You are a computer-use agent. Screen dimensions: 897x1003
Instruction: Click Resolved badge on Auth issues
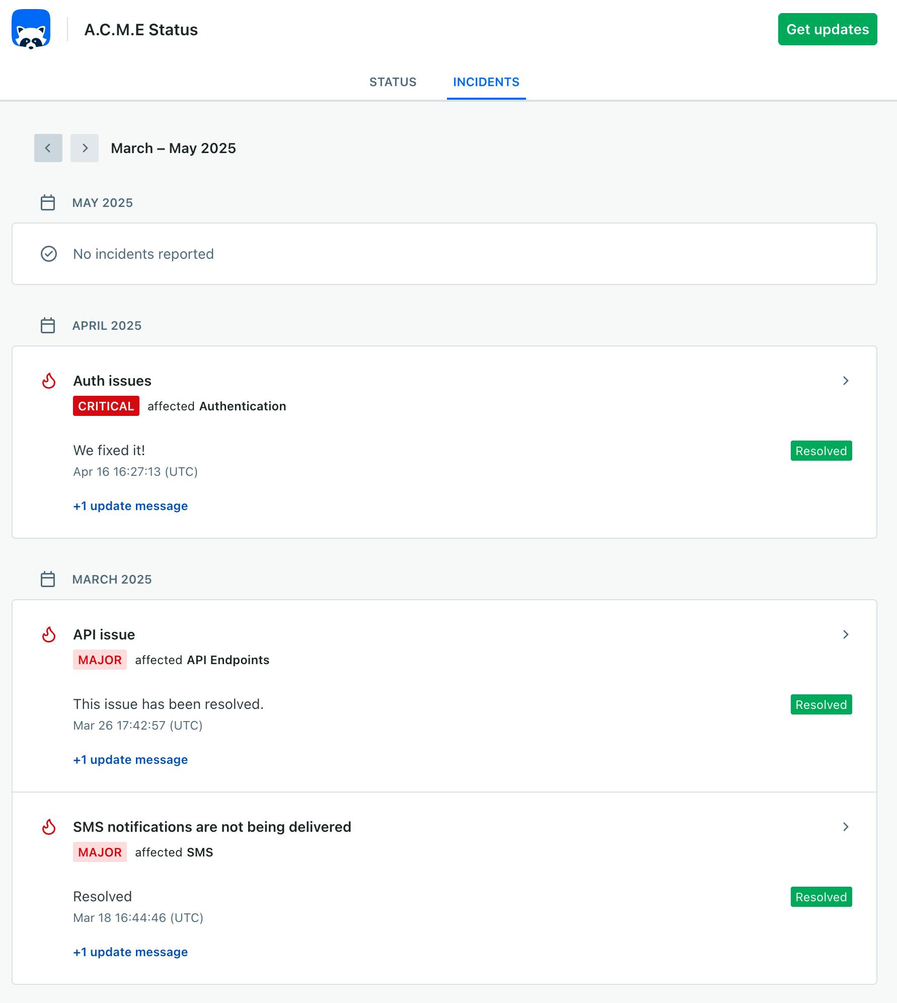pos(821,451)
